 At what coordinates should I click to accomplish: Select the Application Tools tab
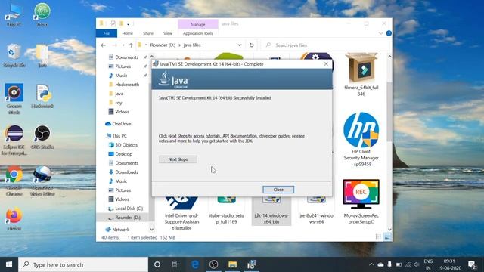point(197,33)
